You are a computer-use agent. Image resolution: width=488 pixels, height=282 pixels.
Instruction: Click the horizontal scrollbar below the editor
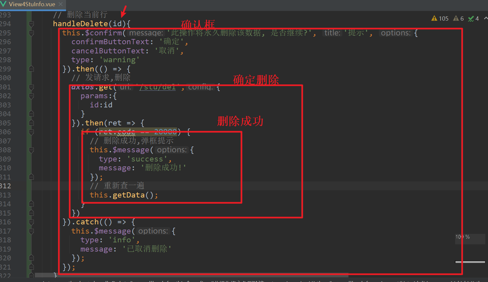pyautogui.click(x=191, y=275)
